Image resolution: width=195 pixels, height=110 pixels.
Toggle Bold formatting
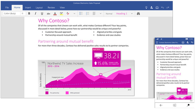[x=29, y=14]
